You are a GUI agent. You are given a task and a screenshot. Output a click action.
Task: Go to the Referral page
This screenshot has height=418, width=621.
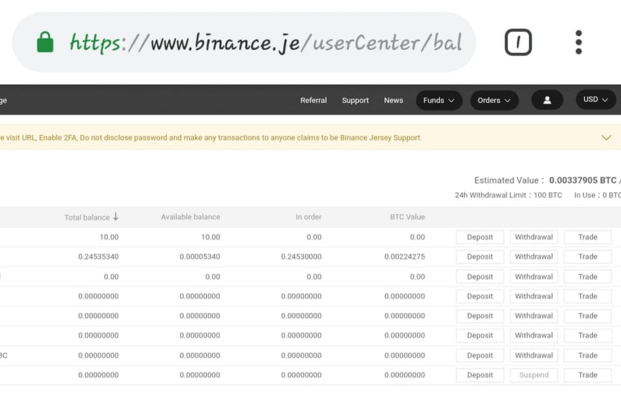click(x=314, y=100)
